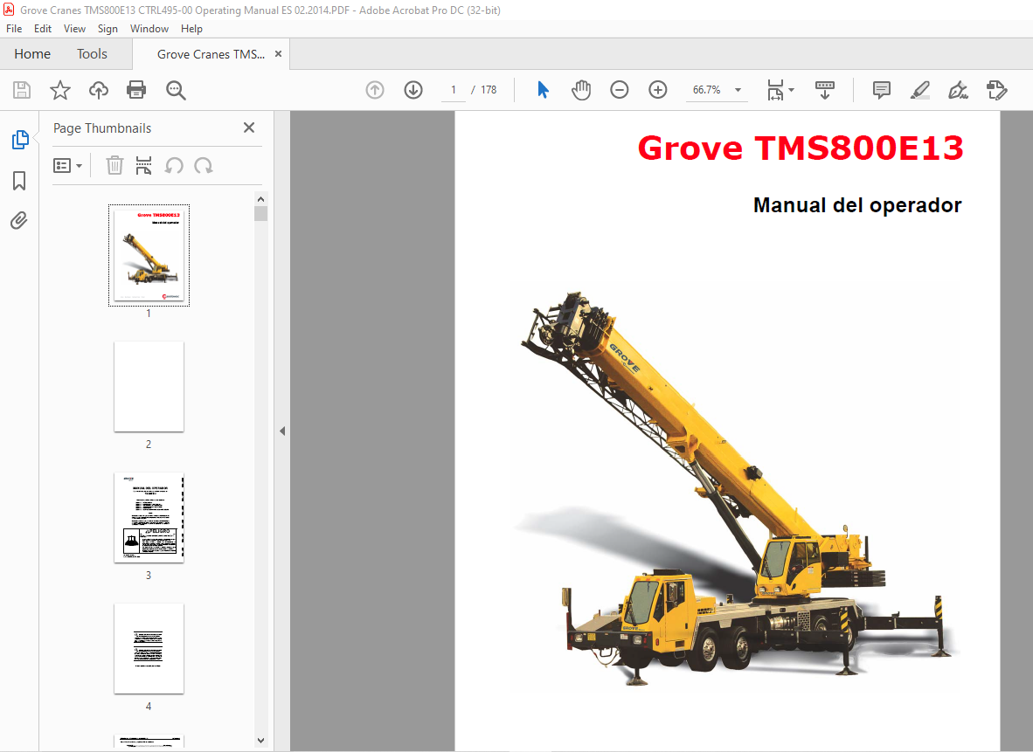The height and width of the screenshot is (752, 1033).
Task: Click the 178 total pages label
Action: pos(489,90)
